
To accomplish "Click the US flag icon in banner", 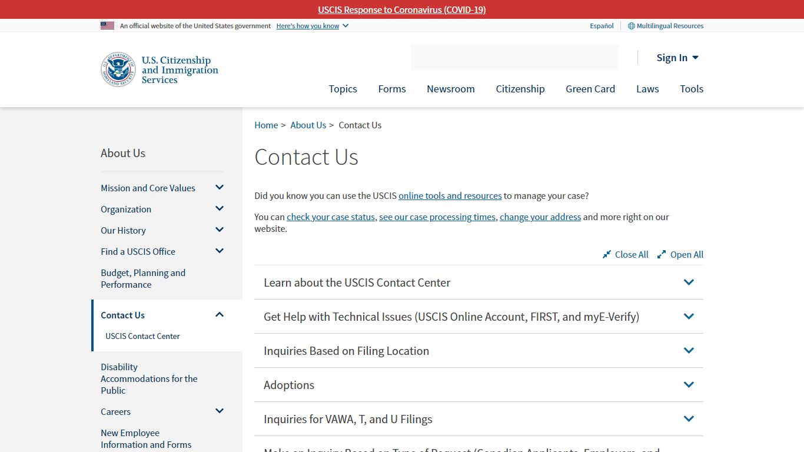I will tap(107, 26).
